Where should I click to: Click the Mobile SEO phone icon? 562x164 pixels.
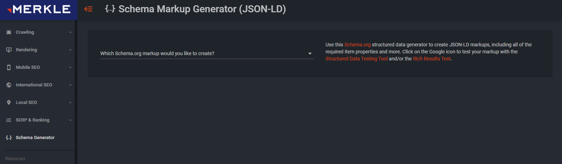tap(9, 67)
